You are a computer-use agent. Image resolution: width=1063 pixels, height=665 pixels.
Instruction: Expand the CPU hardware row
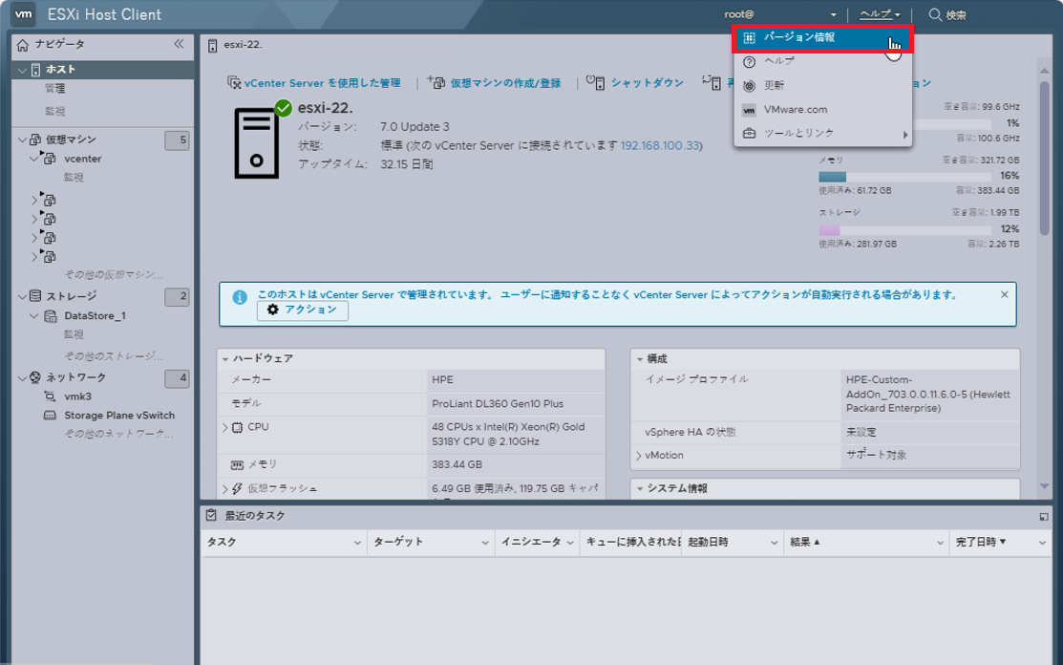coord(225,428)
